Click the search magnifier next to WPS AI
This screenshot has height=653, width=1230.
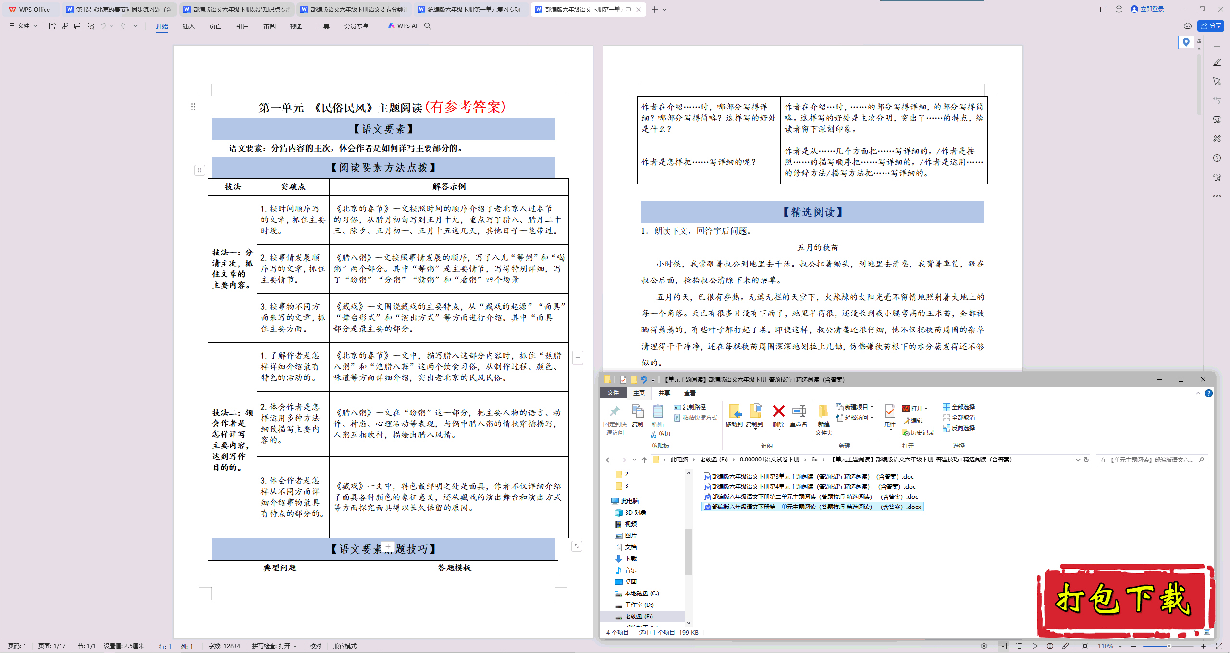[428, 26]
